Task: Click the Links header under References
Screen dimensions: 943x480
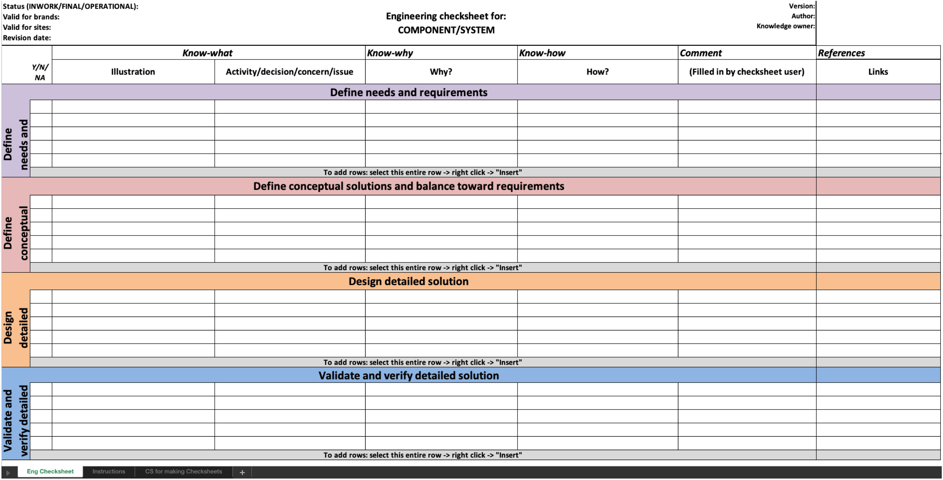Action: click(x=878, y=72)
